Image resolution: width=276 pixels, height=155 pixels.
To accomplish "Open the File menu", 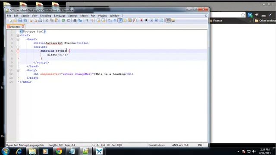I will click(x=9, y=15).
